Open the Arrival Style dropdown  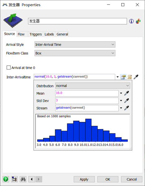click(75, 44)
